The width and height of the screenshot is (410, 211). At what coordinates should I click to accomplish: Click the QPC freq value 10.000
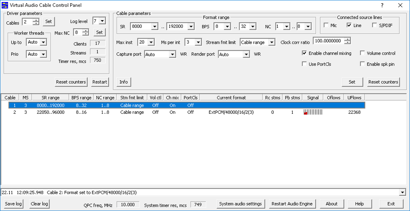tap(128, 205)
